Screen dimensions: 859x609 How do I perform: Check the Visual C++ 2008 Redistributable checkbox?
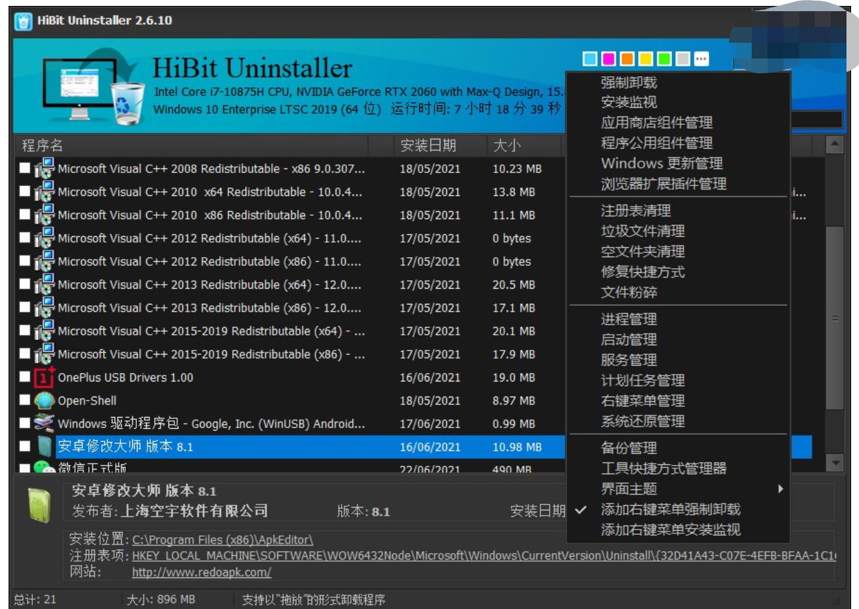[25, 168]
